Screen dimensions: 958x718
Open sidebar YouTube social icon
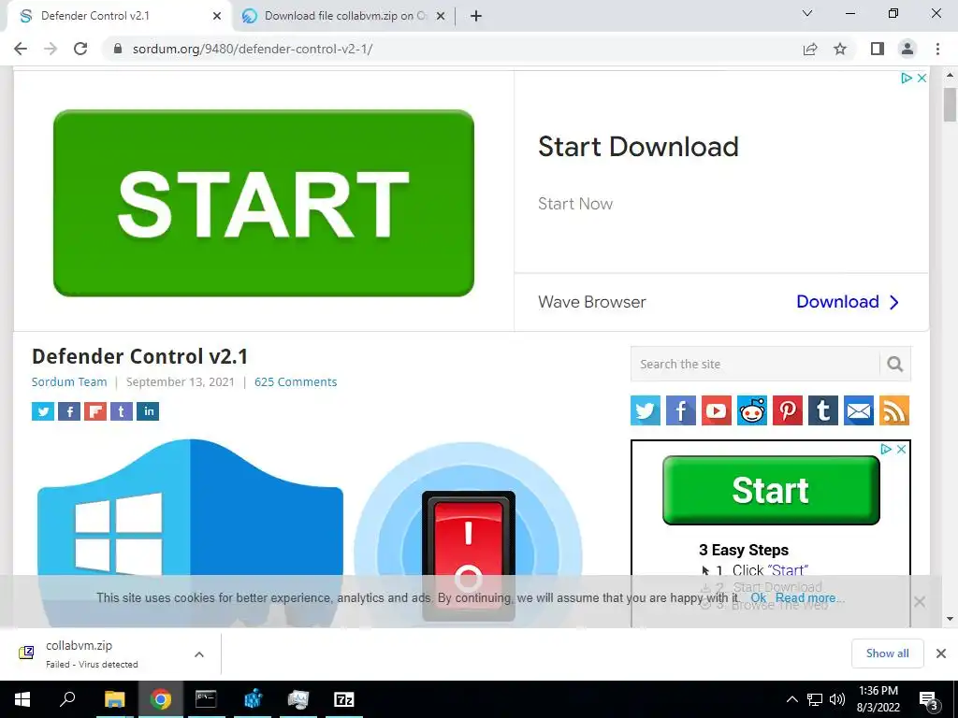click(x=716, y=410)
